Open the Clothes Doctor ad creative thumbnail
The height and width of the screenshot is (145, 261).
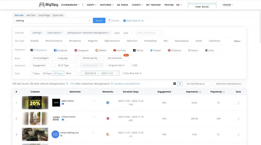35,119
